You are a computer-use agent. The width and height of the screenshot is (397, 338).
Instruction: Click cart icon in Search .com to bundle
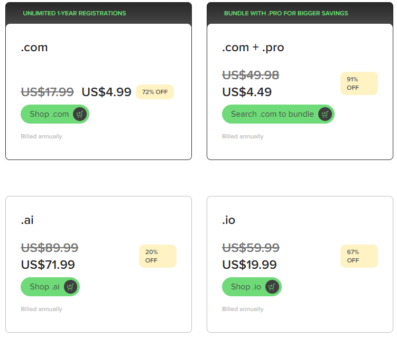[x=325, y=114]
